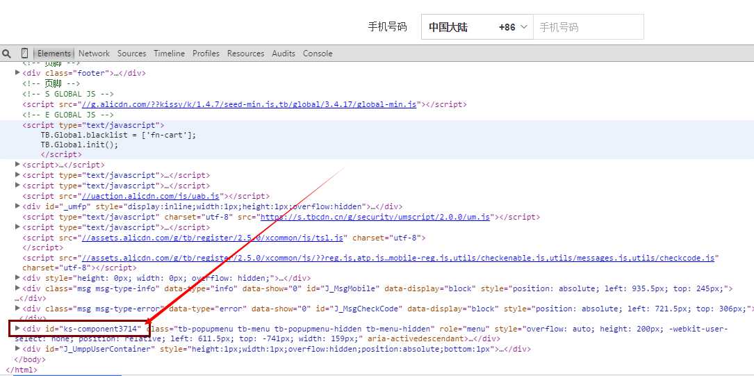
Task: Open the reg.js combined script link
Action: 399,259
